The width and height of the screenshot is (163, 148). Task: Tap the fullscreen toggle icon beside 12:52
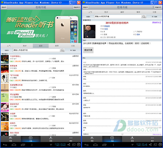tap(74, 145)
